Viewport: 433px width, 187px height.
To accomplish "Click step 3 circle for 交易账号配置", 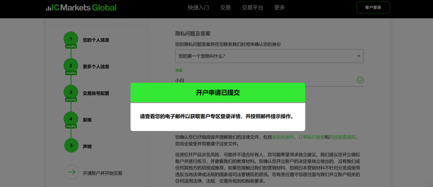I will point(71,92).
